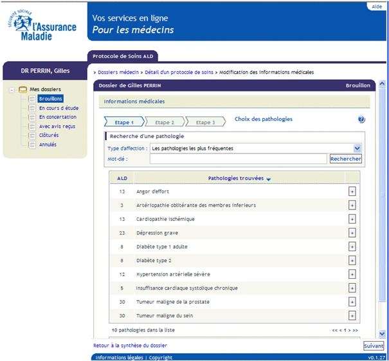
Task: Click in the Mot-clé input field
Action: click(238, 159)
